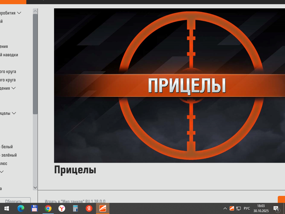Image resolution: width=285 pixels, height=214 pixels.
Task: Open the floppy-disk save app in the taskbar
Action: coord(34,208)
